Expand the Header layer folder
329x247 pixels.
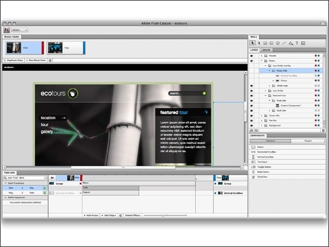point(262,56)
